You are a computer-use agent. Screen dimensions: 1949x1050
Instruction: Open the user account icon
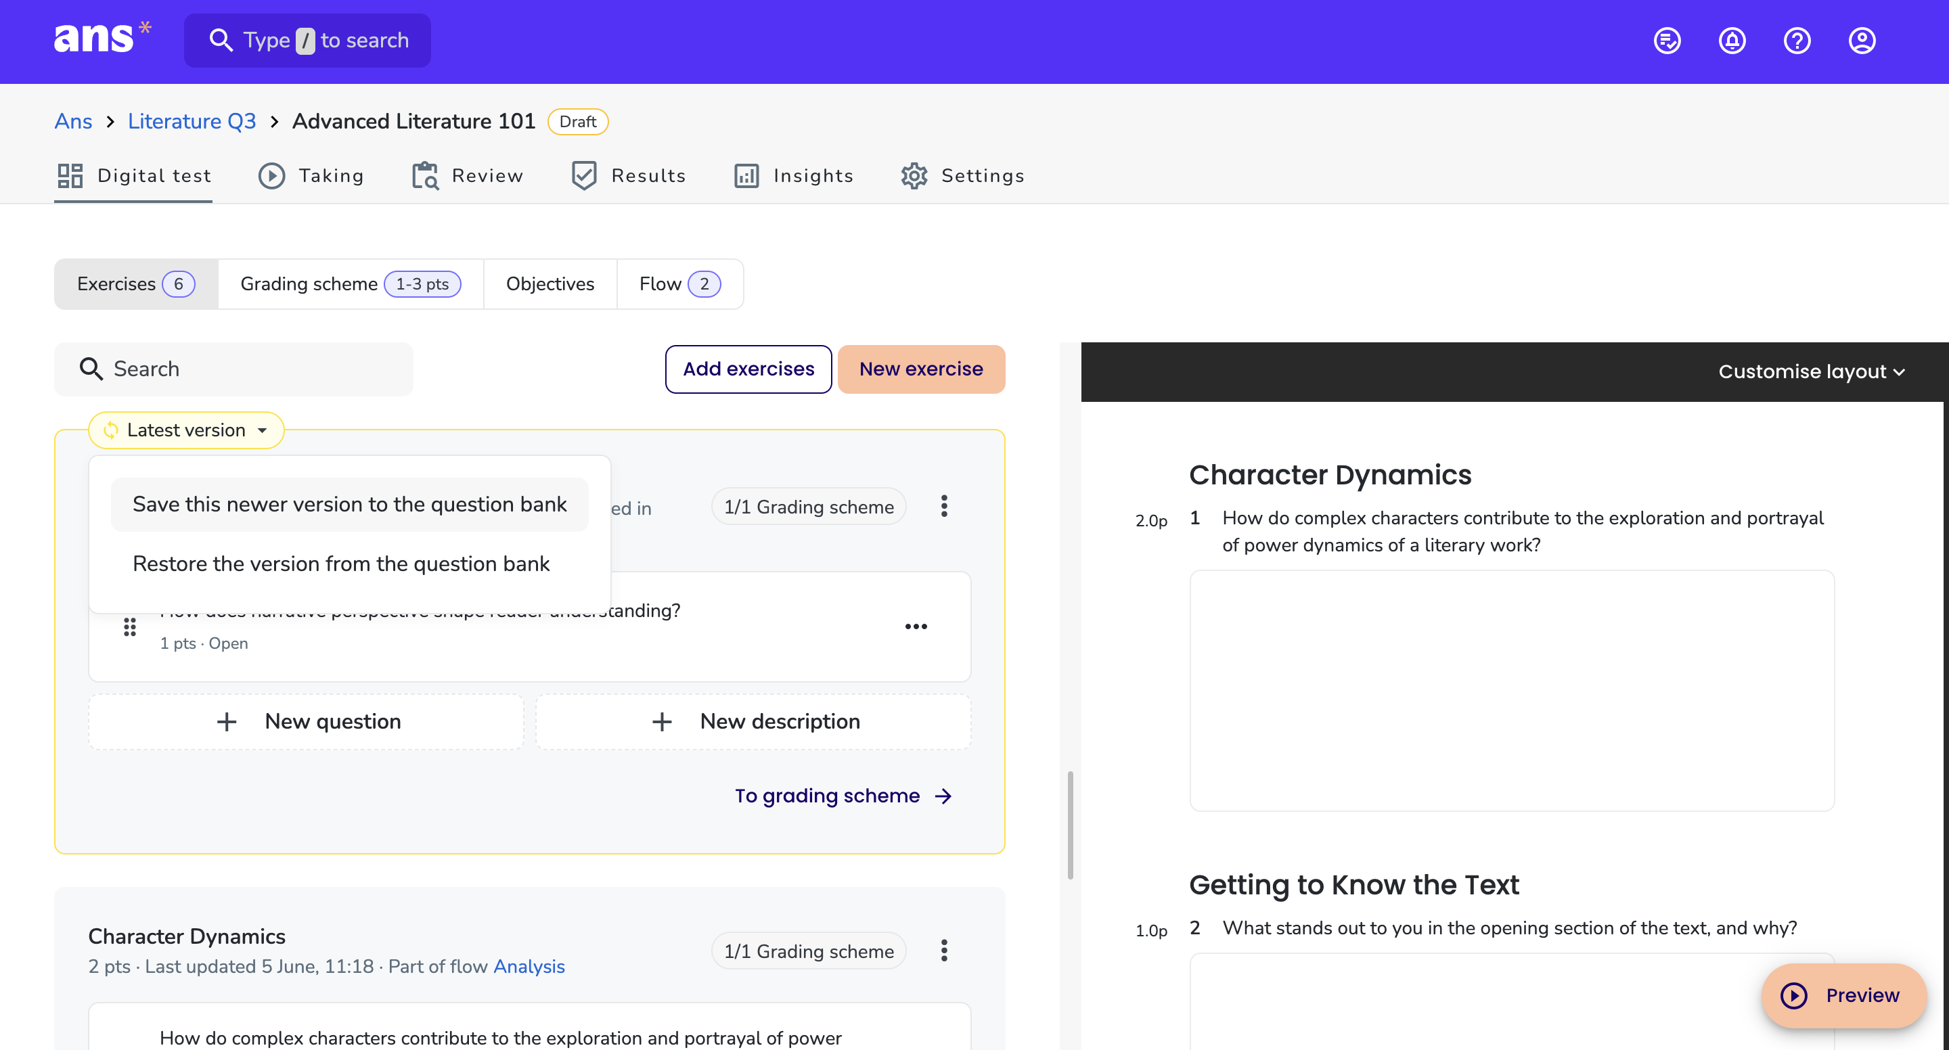pos(1862,41)
